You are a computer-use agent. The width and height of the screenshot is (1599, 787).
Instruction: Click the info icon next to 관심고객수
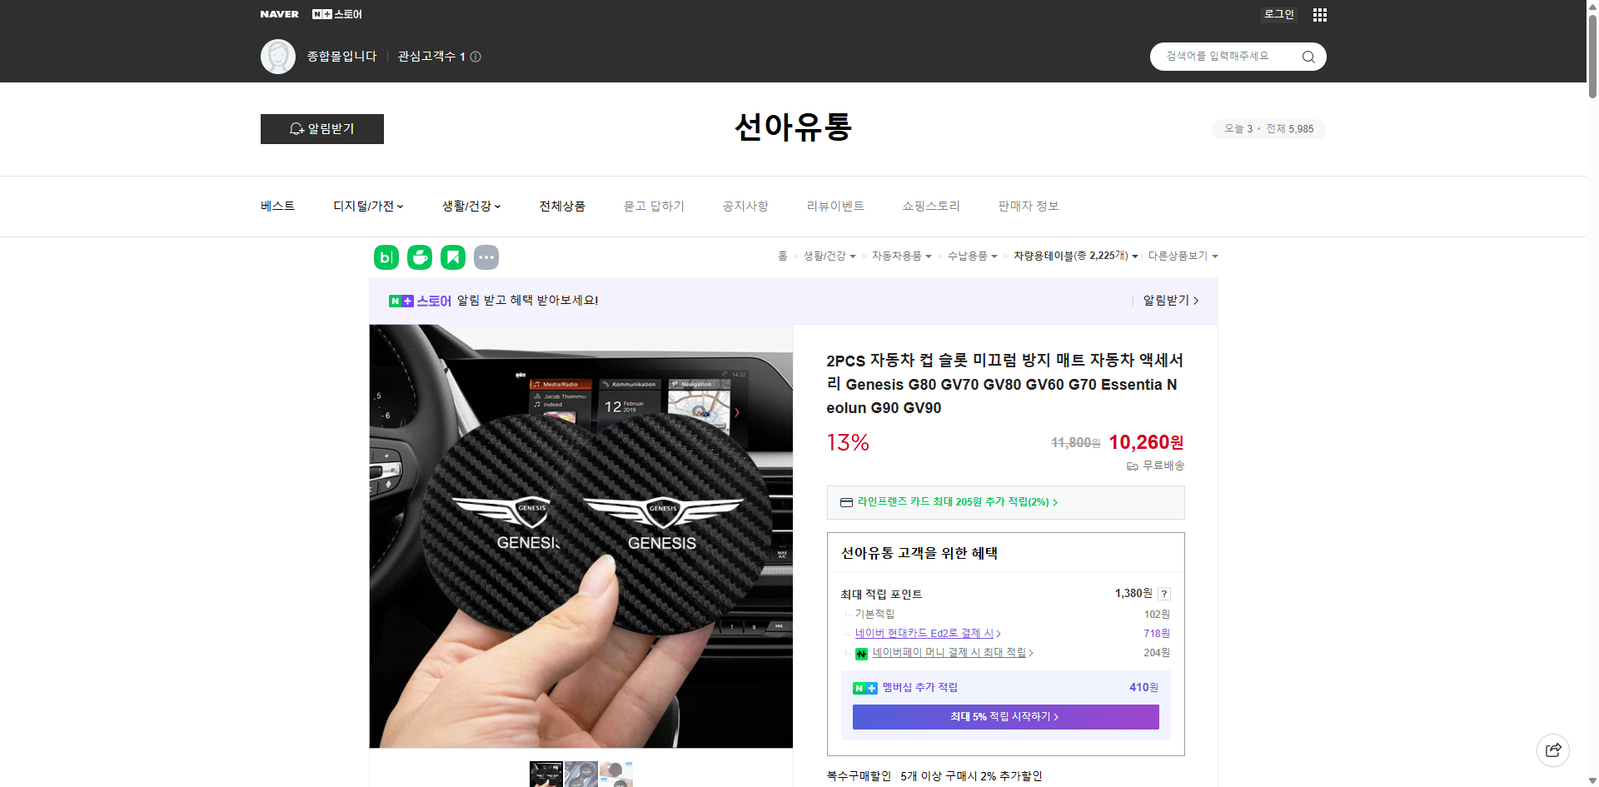pos(475,57)
